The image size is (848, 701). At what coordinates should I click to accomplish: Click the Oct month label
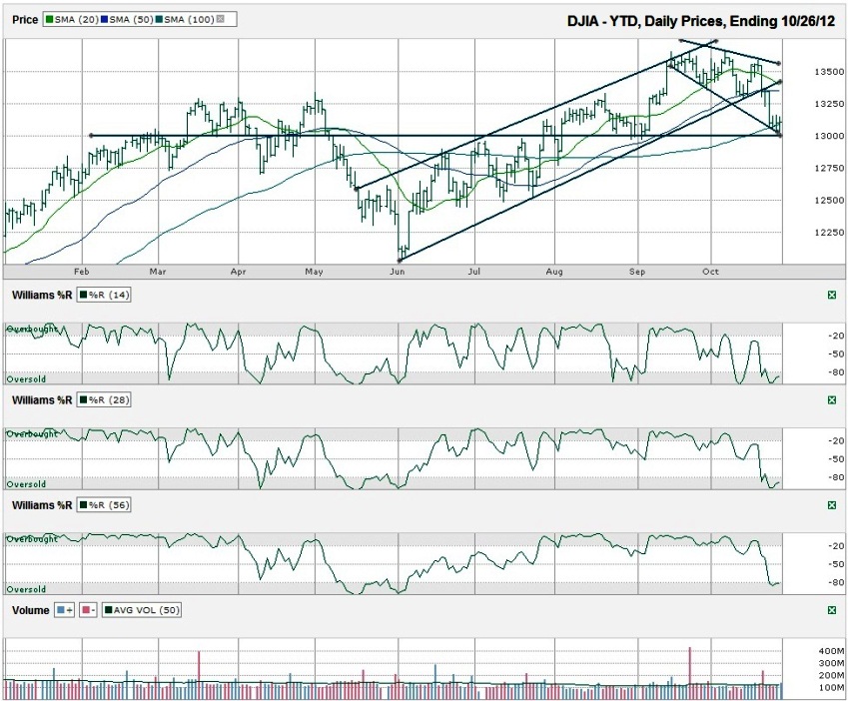[710, 272]
